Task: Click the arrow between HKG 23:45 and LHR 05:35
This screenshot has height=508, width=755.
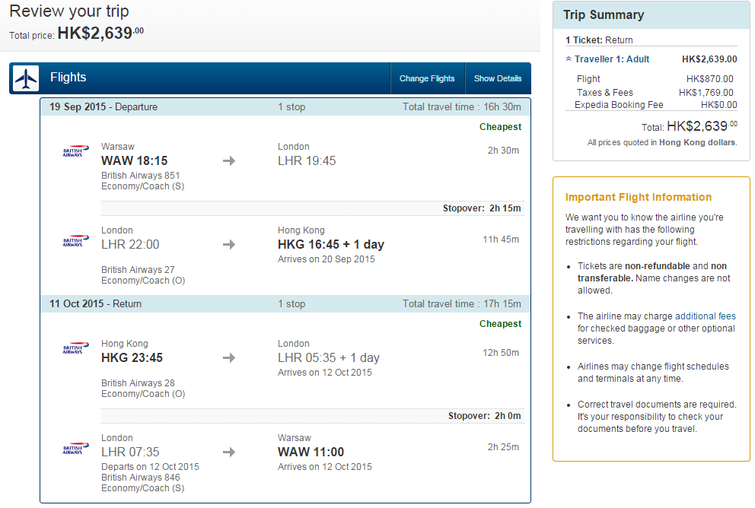Action: coord(229,358)
